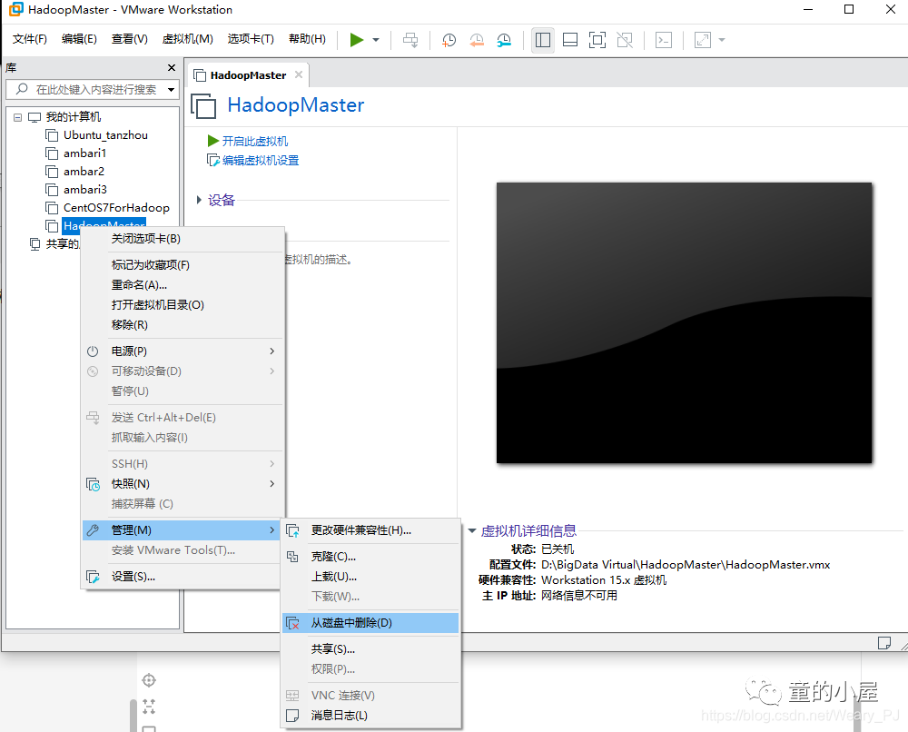Open the 选项卡(T) menu
Image resolution: width=908 pixels, height=732 pixels.
tap(251, 39)
